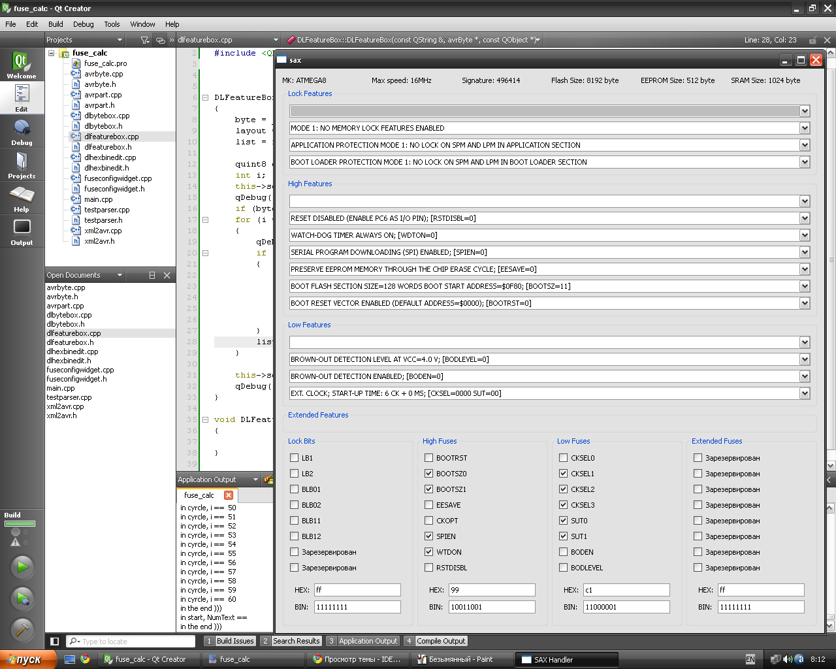836x669 pixels.
Task: Expand the memory lock MODE 1 dropdown
Action: [805, 128]
